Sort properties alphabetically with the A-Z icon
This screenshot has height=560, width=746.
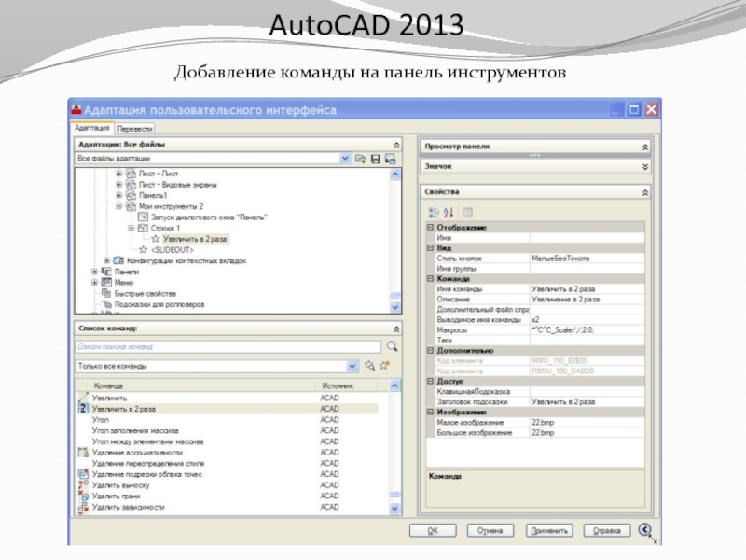point(447,212)
